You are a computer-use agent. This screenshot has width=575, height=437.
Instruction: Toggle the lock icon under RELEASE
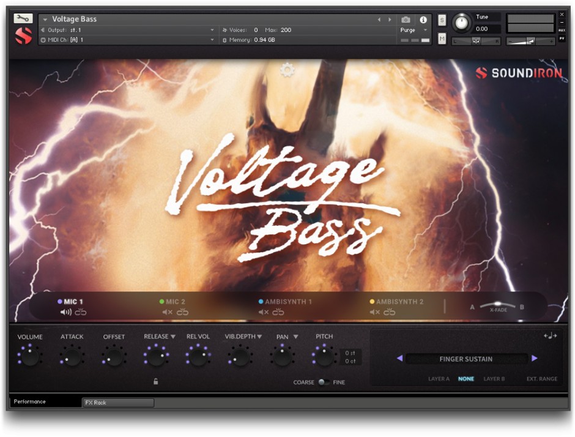point(156,381)
